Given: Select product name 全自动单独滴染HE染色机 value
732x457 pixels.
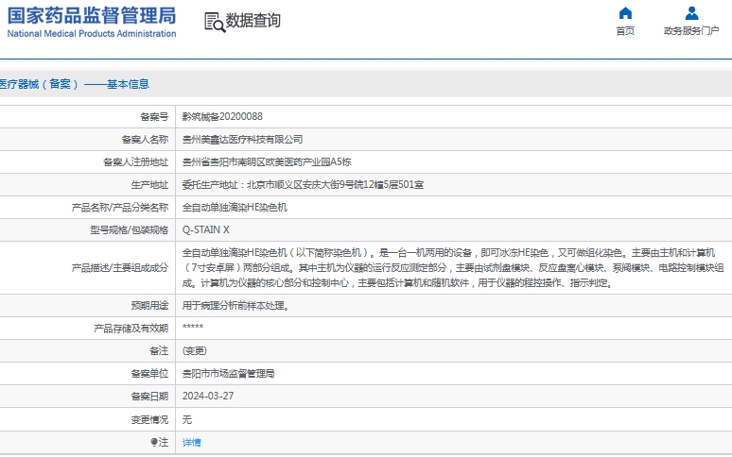Looking at the screenshot, I should pyautogui.click(x=235, y=208).
